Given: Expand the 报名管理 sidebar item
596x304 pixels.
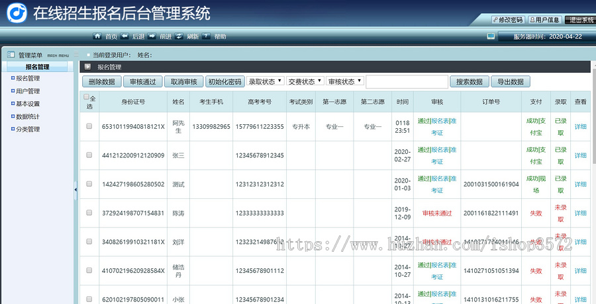Looking at the screenshot, I should pos(13,78).
